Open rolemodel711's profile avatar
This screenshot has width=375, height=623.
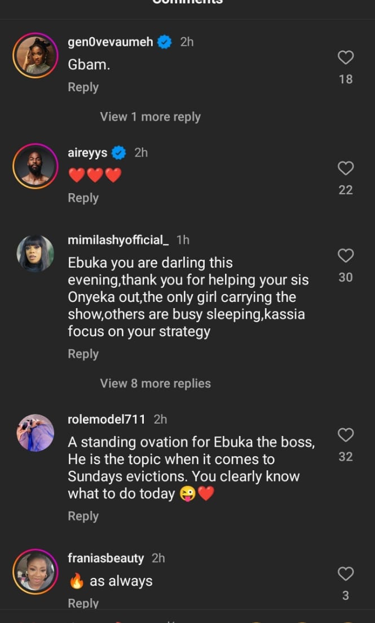35,433
